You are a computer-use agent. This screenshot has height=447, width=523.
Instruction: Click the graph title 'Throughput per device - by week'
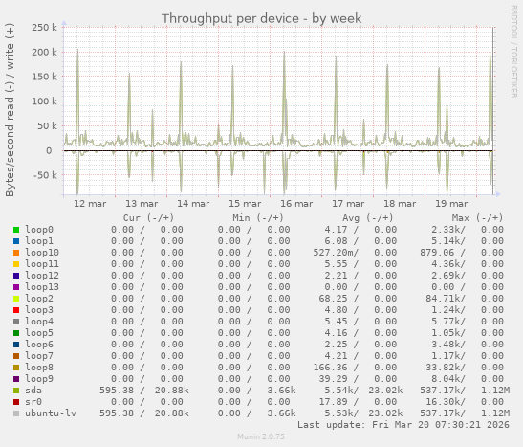(262, 19)
